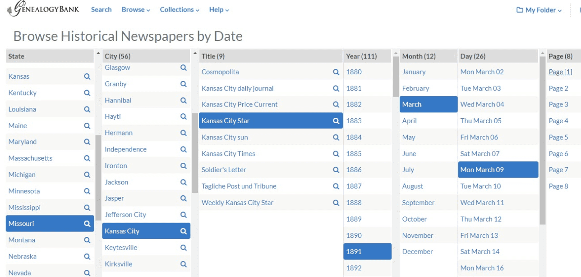Click the search icon next to Massachusetts
The height and width of the screenshot is (277, 581).
87,158
